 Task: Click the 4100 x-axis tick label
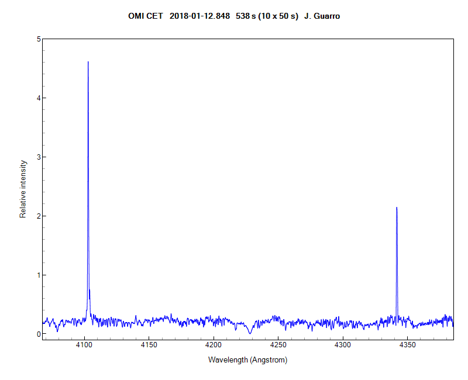tap(85, 346)
